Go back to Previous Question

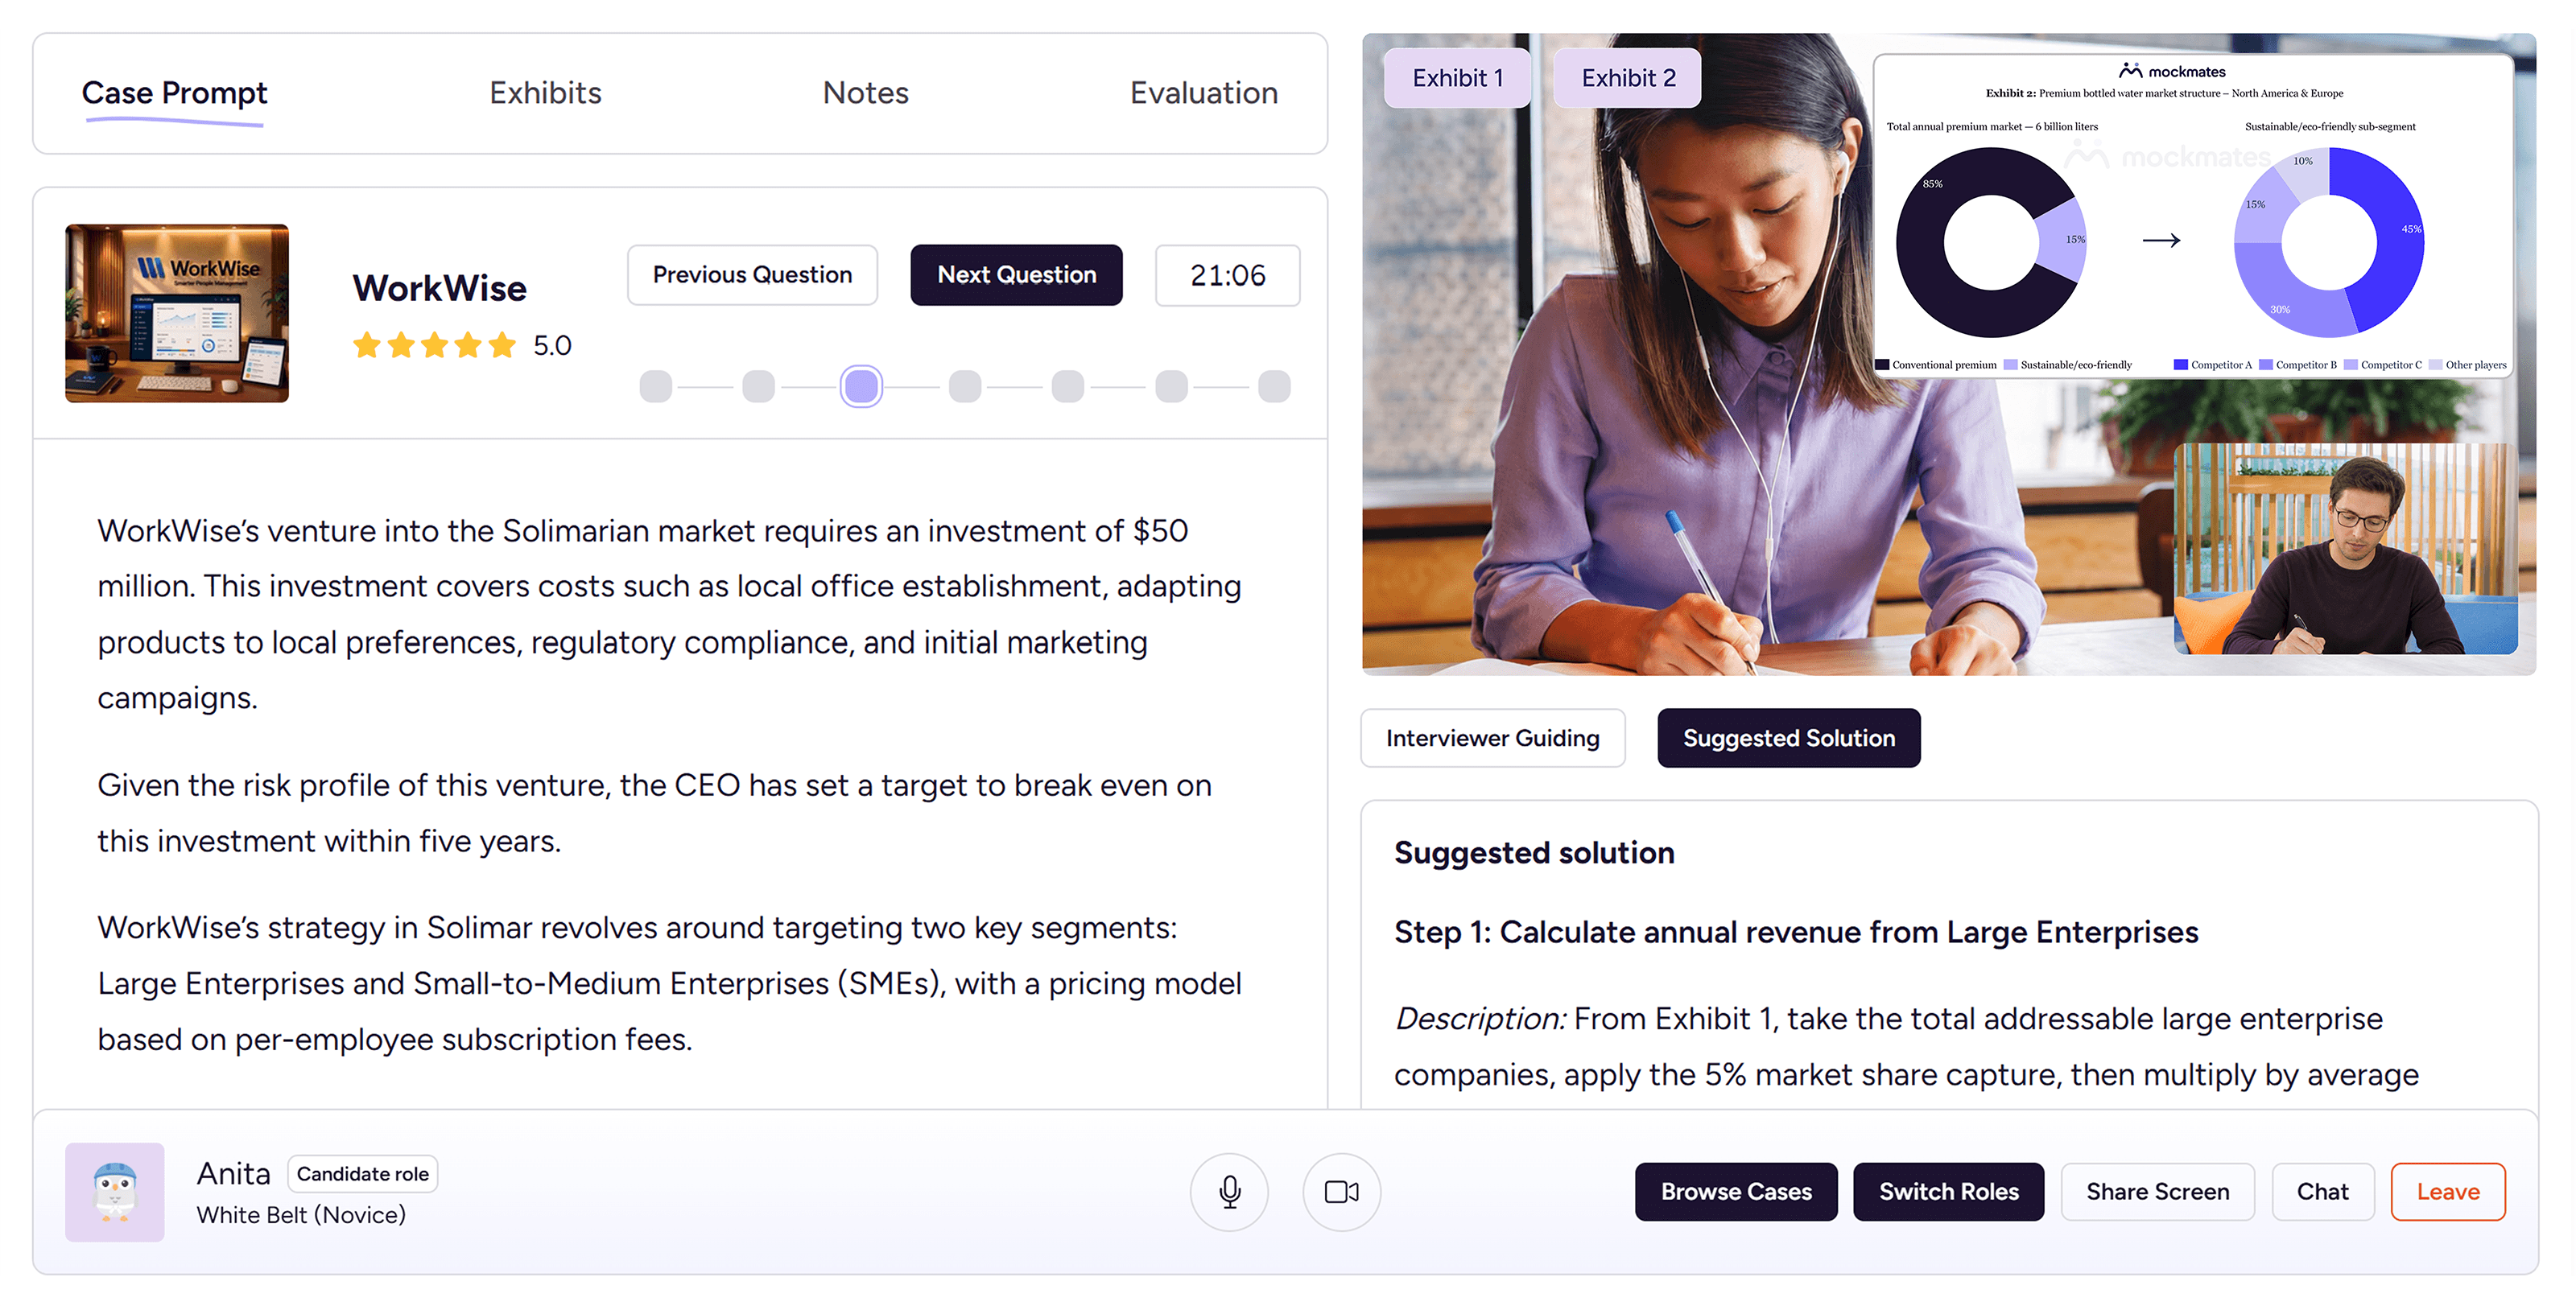[752, 274]
